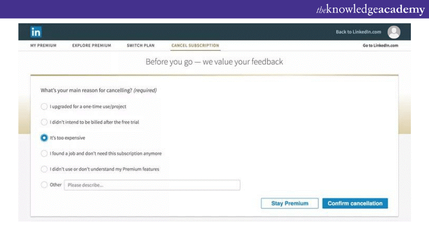Pick 'I found a job' cancellation reason
Screen dimensions: 429x227
coord(44,153)
